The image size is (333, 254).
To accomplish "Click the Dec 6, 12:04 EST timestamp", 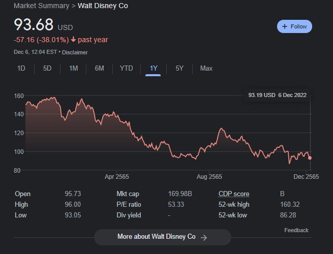I will [x=35, y=52].
